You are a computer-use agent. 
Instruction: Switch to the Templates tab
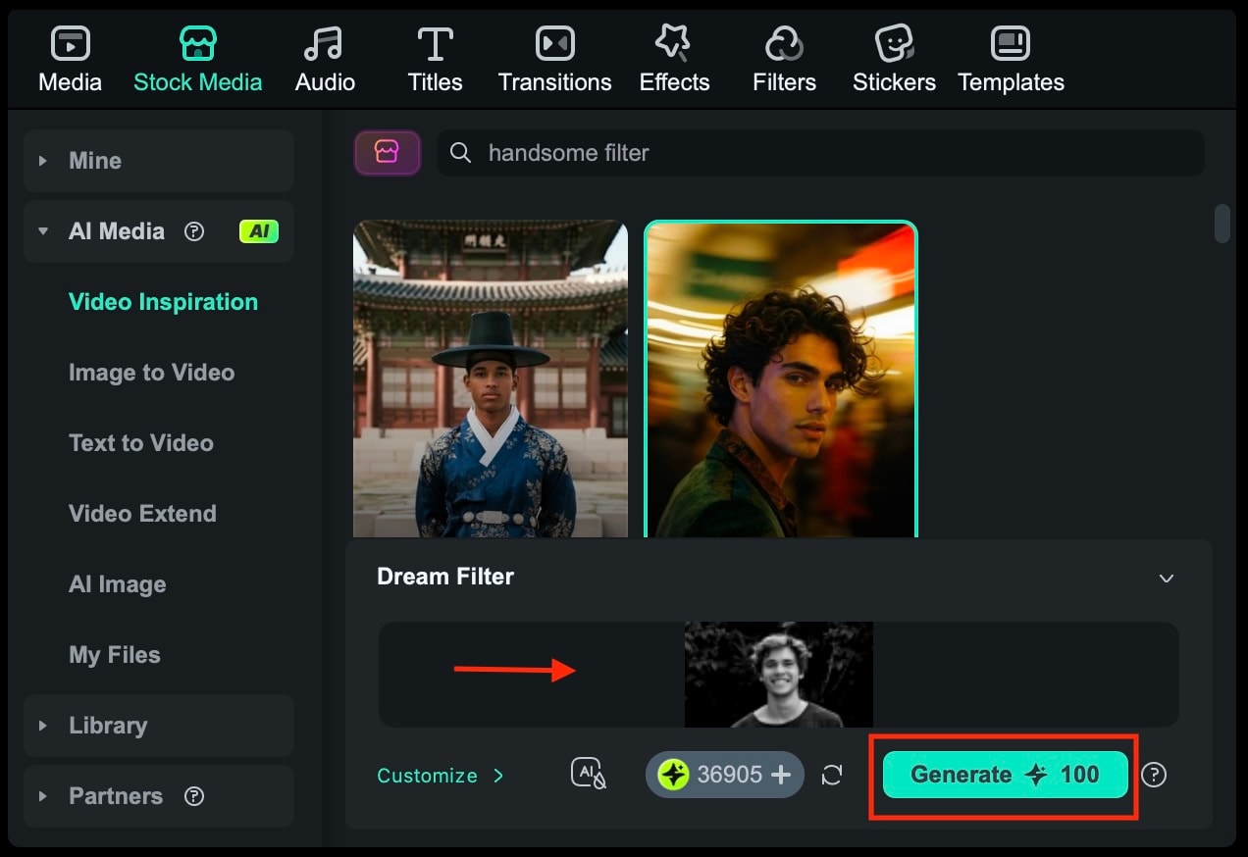pos(1011,42)
